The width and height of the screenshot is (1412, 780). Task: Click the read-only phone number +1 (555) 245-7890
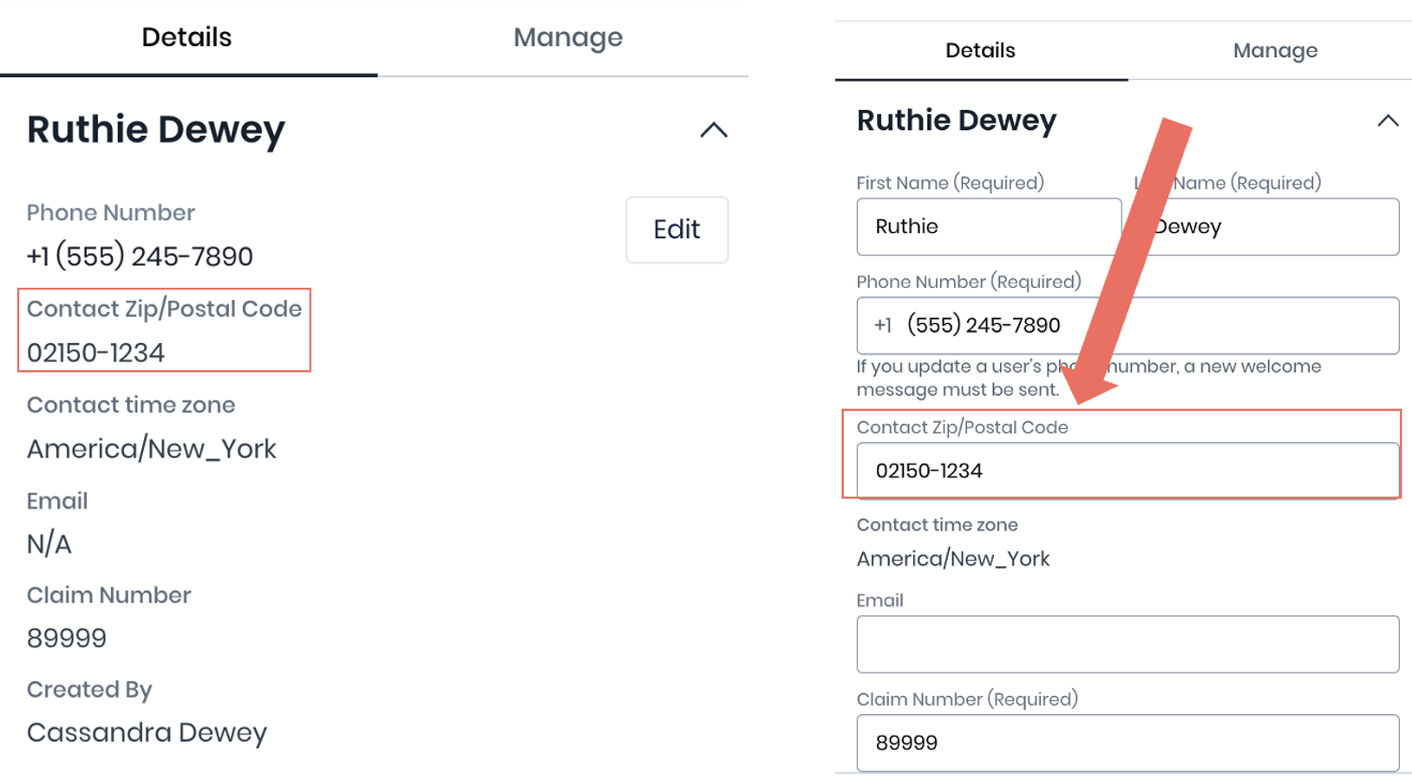(x=140, y=257)
